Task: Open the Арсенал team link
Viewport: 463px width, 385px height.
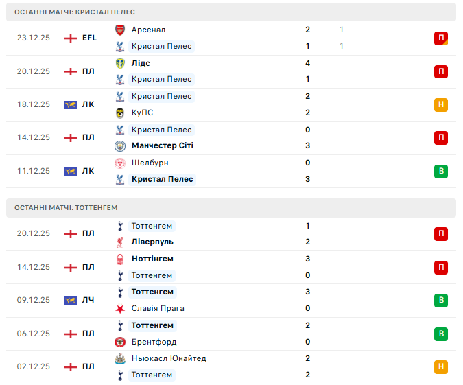Action: (x=148, y=30)
